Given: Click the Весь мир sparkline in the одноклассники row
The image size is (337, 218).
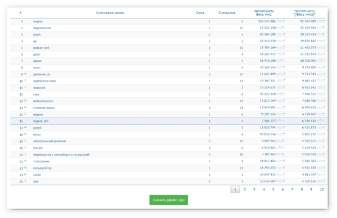Looking at the screenshot, I should click(281, 81).
